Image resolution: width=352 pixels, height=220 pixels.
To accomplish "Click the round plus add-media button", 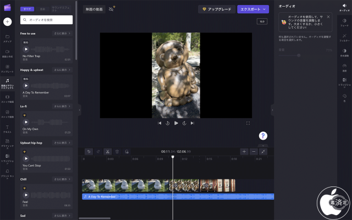I will [x=8, y=21].
